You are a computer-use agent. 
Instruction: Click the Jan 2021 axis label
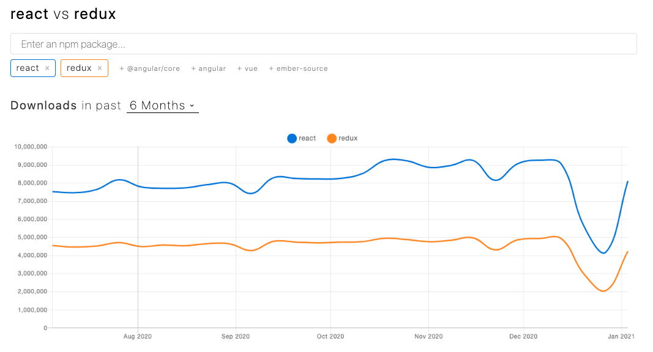point(621,336)
